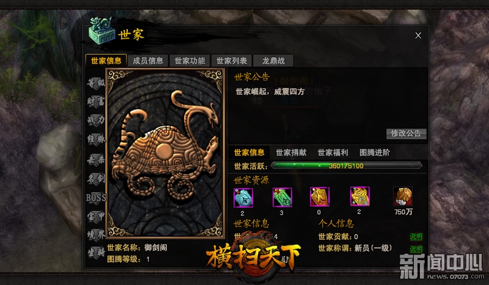Open the 战力 ranking side tab
The width and height of the screenshot is (489, 285).
pyautogui.click(x=96, y=120)
